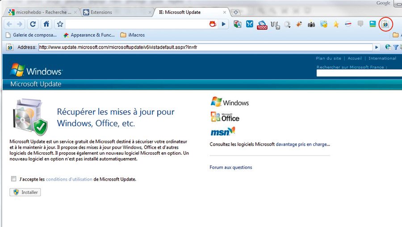This screenshot has width=402, height=227.
Task: Open Galerie de composa... bookmark
Action: (x=31, y=35)
